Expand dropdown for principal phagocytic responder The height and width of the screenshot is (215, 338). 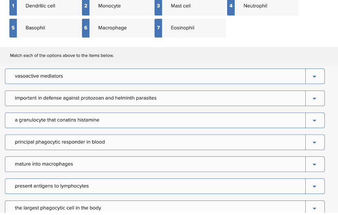point(315,142)
